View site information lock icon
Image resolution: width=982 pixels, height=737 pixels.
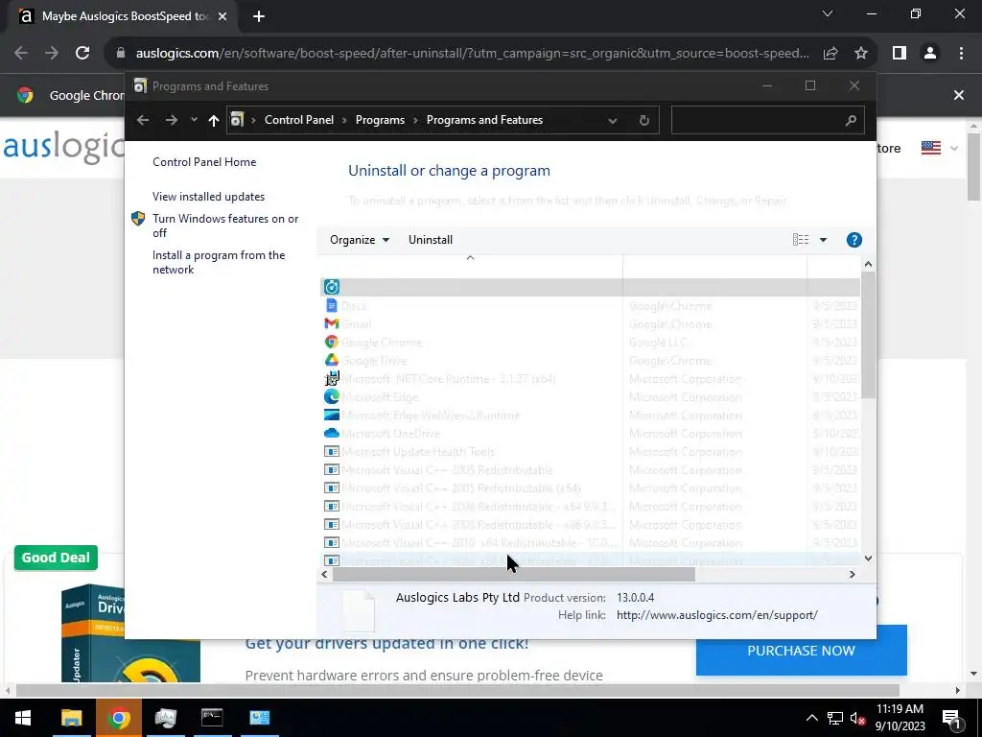[121, 53]
